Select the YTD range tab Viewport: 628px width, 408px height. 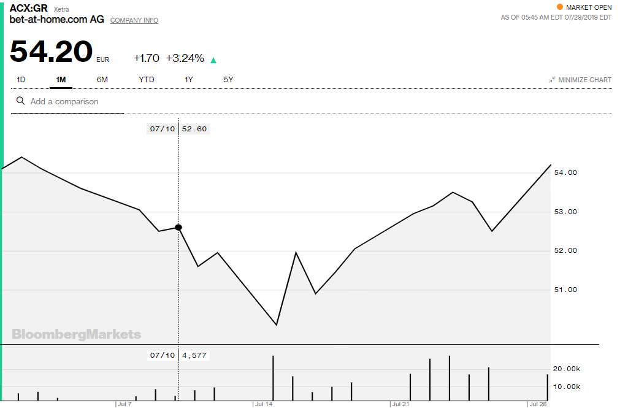click(147, 80)
